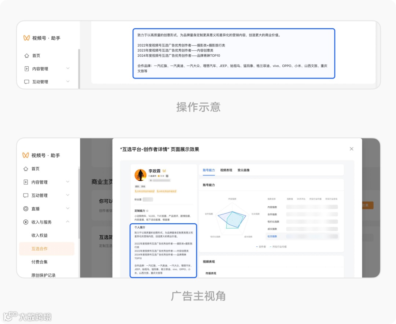The image size is (396, 324).
Task: Click the 个人简介 text box in top panel
Action: (234, 53)
